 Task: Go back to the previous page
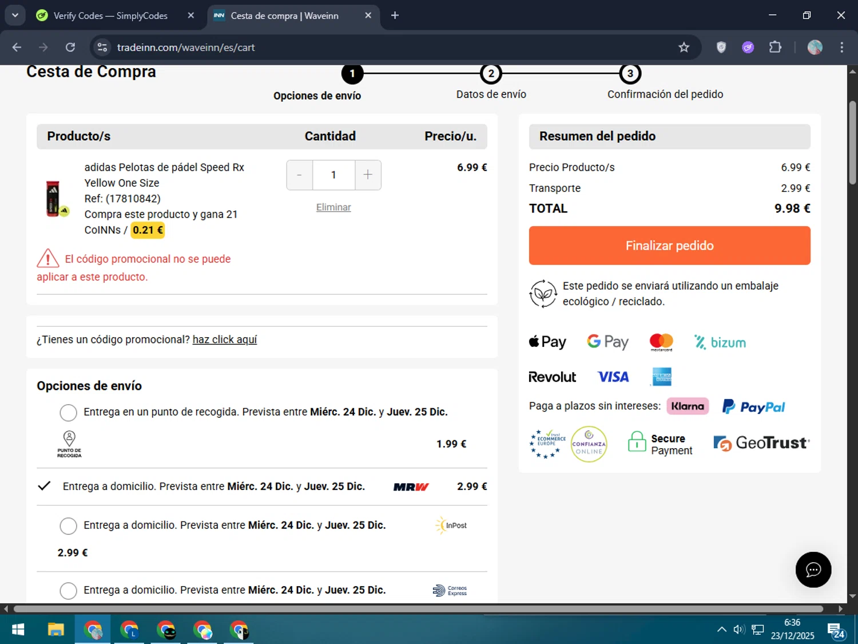click(17, 48)
